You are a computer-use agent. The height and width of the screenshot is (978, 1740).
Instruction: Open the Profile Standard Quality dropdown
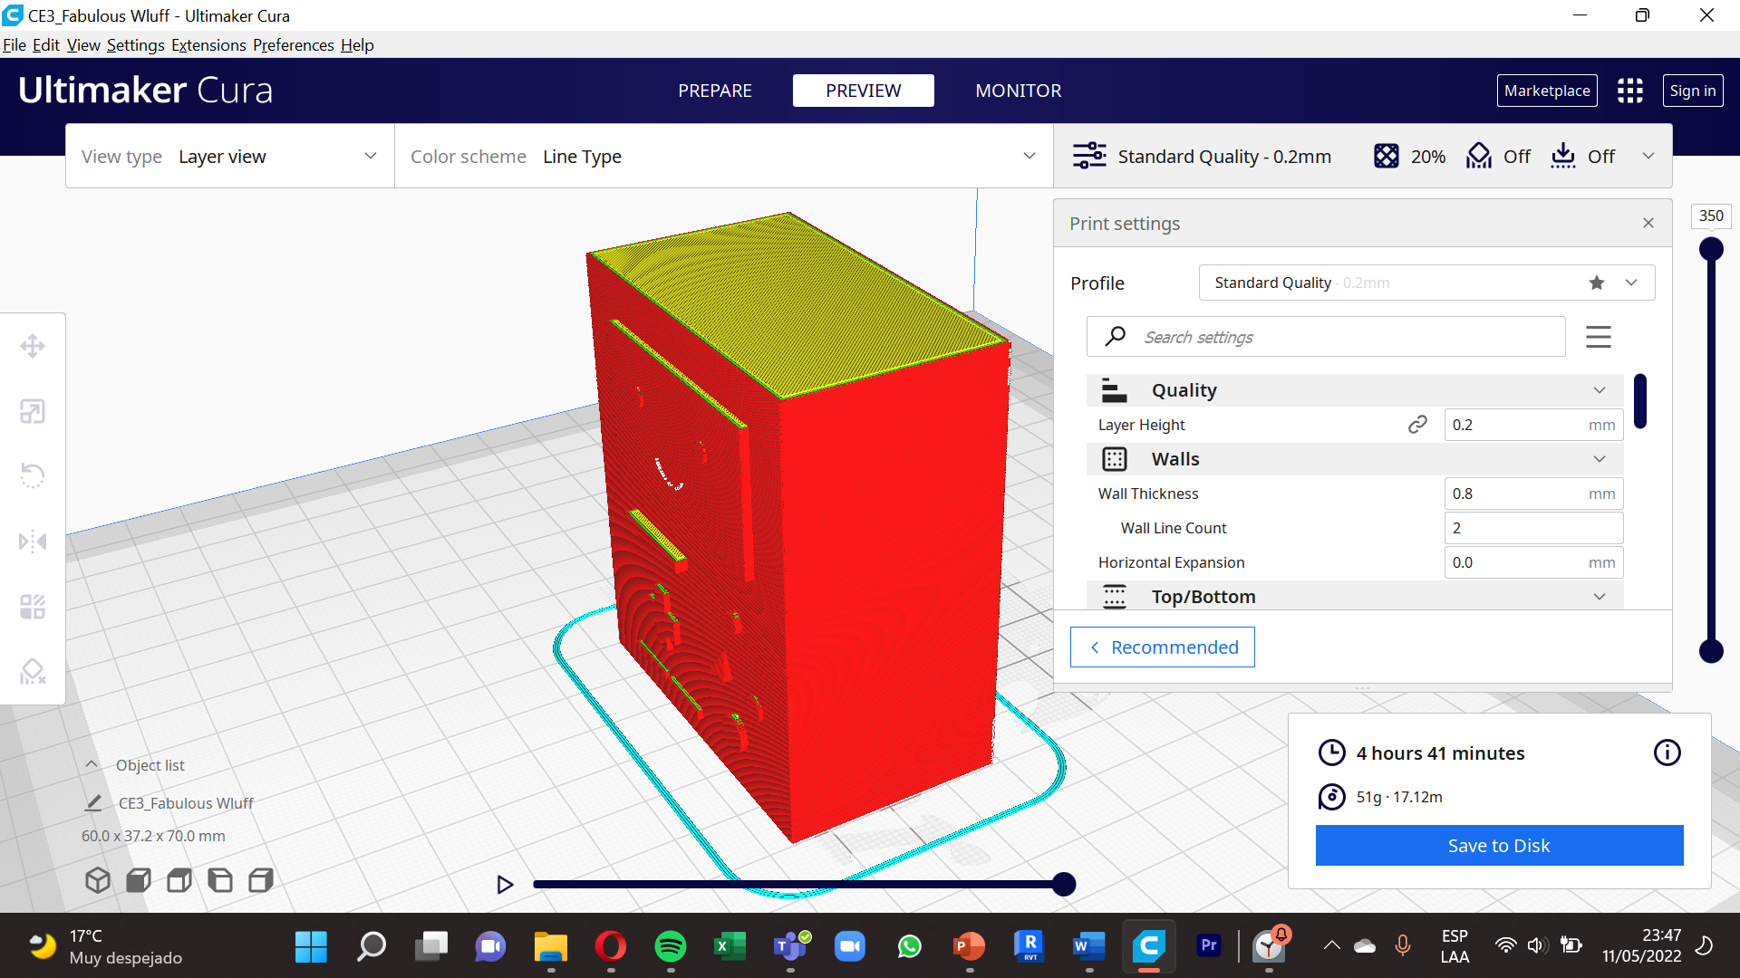[1426, 283]
